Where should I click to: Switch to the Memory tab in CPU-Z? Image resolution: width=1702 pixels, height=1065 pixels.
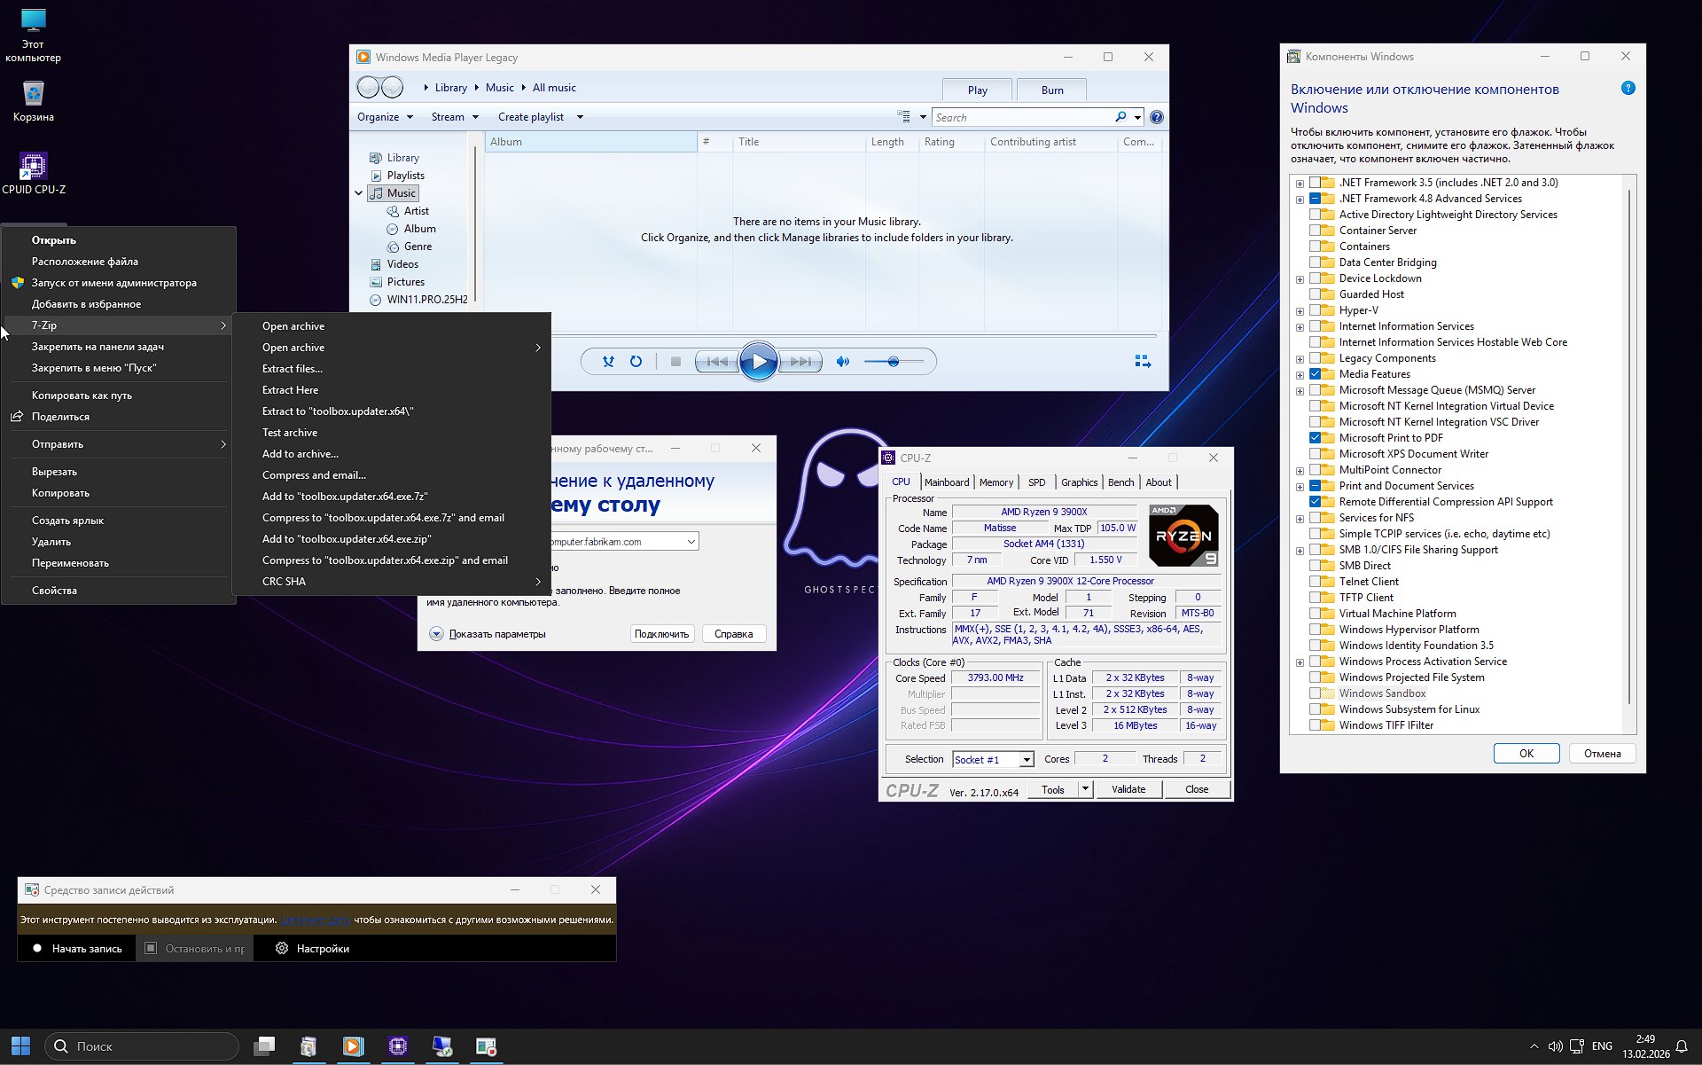(x=996, y=482)
